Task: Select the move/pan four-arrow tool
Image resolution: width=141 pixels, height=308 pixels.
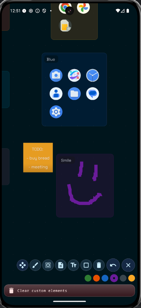Action: (23, 265)
